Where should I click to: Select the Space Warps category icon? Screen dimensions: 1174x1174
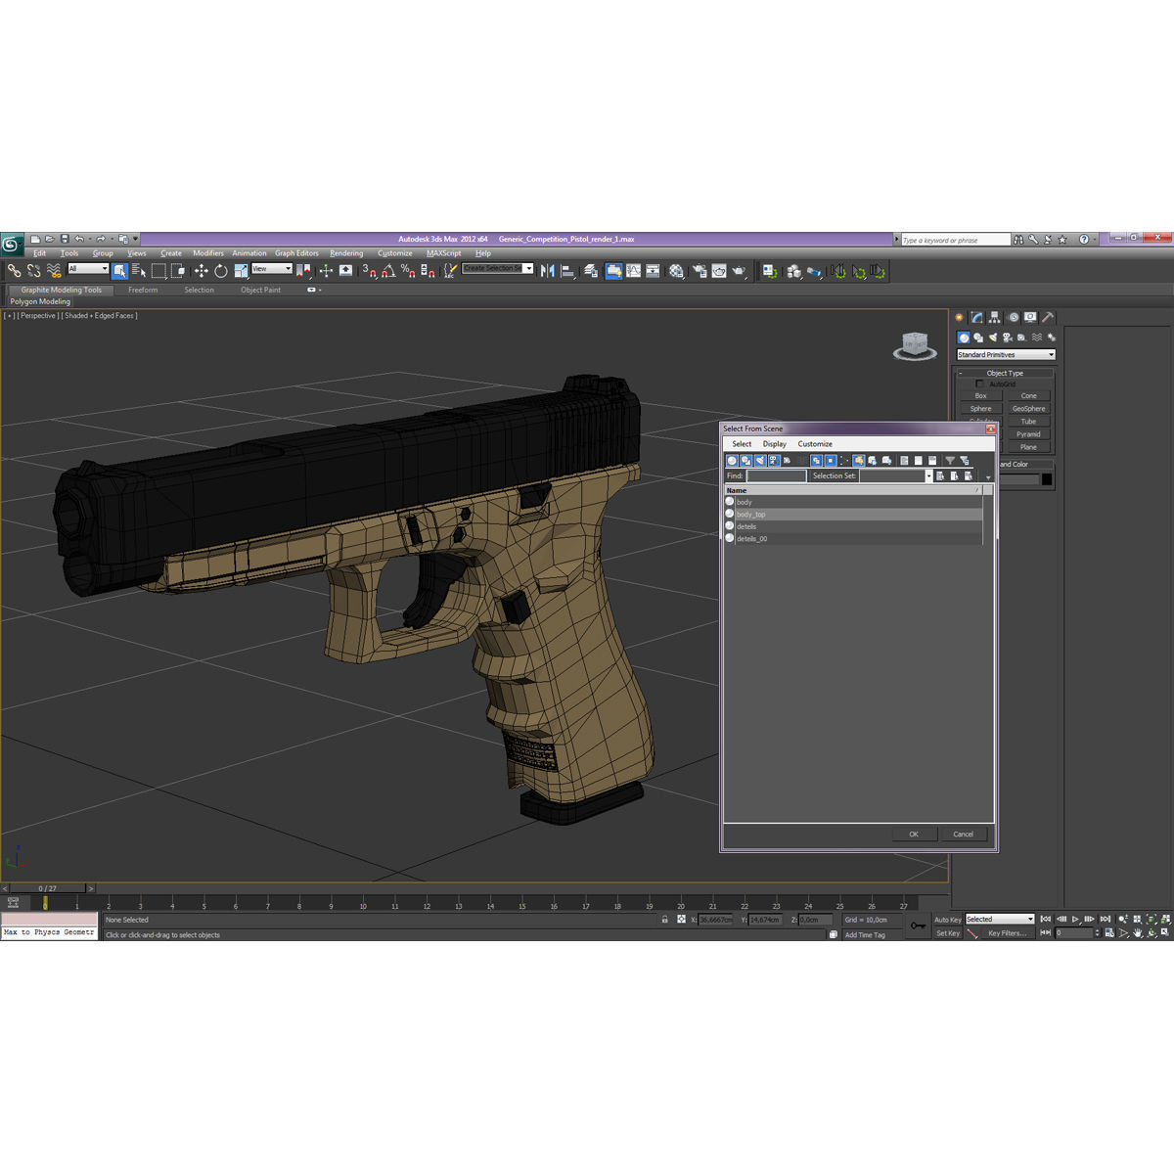1036,338
